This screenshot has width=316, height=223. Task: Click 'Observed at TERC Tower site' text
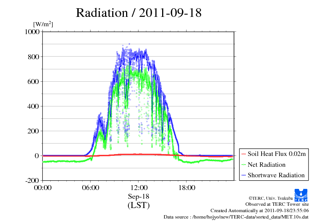click(277, 204)
